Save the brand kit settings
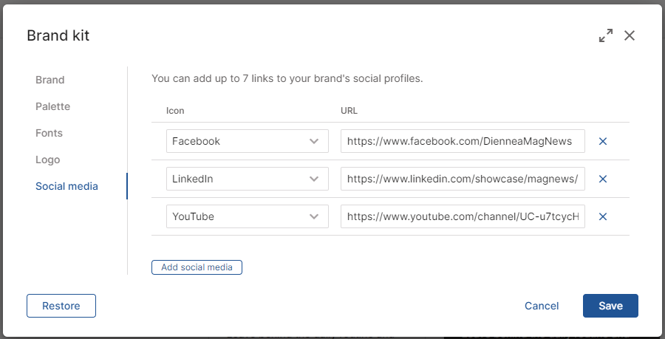Viewport: 665px width, 339px height. click(x=611, y=306)
